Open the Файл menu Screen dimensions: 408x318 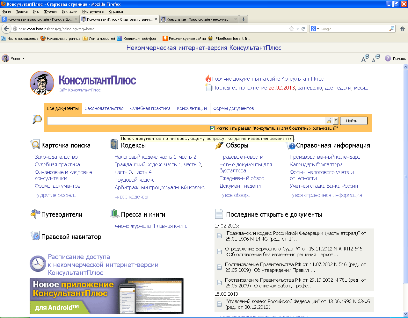click(6, 11)
